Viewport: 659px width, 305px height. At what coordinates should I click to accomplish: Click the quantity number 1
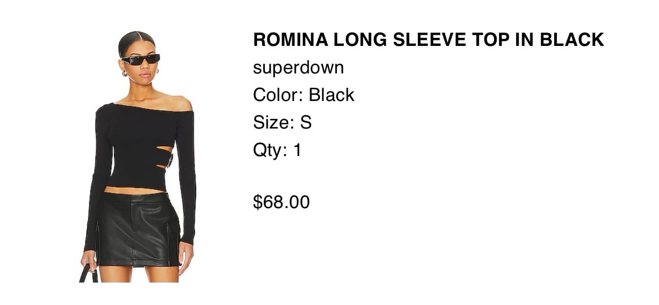[297, 150]
